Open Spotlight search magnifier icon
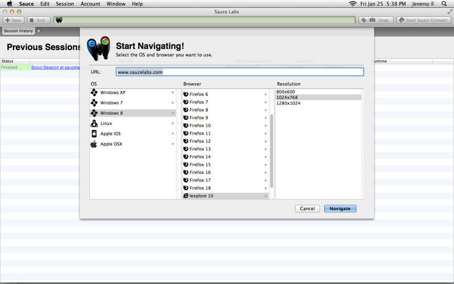 click(444, 4)
